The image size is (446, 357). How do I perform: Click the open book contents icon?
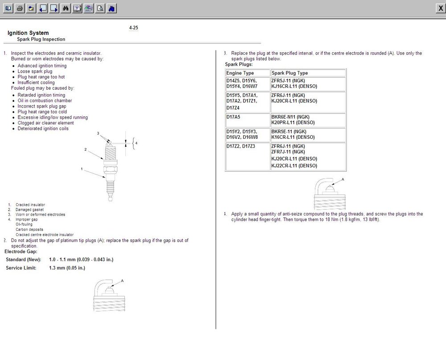(8, 8)
